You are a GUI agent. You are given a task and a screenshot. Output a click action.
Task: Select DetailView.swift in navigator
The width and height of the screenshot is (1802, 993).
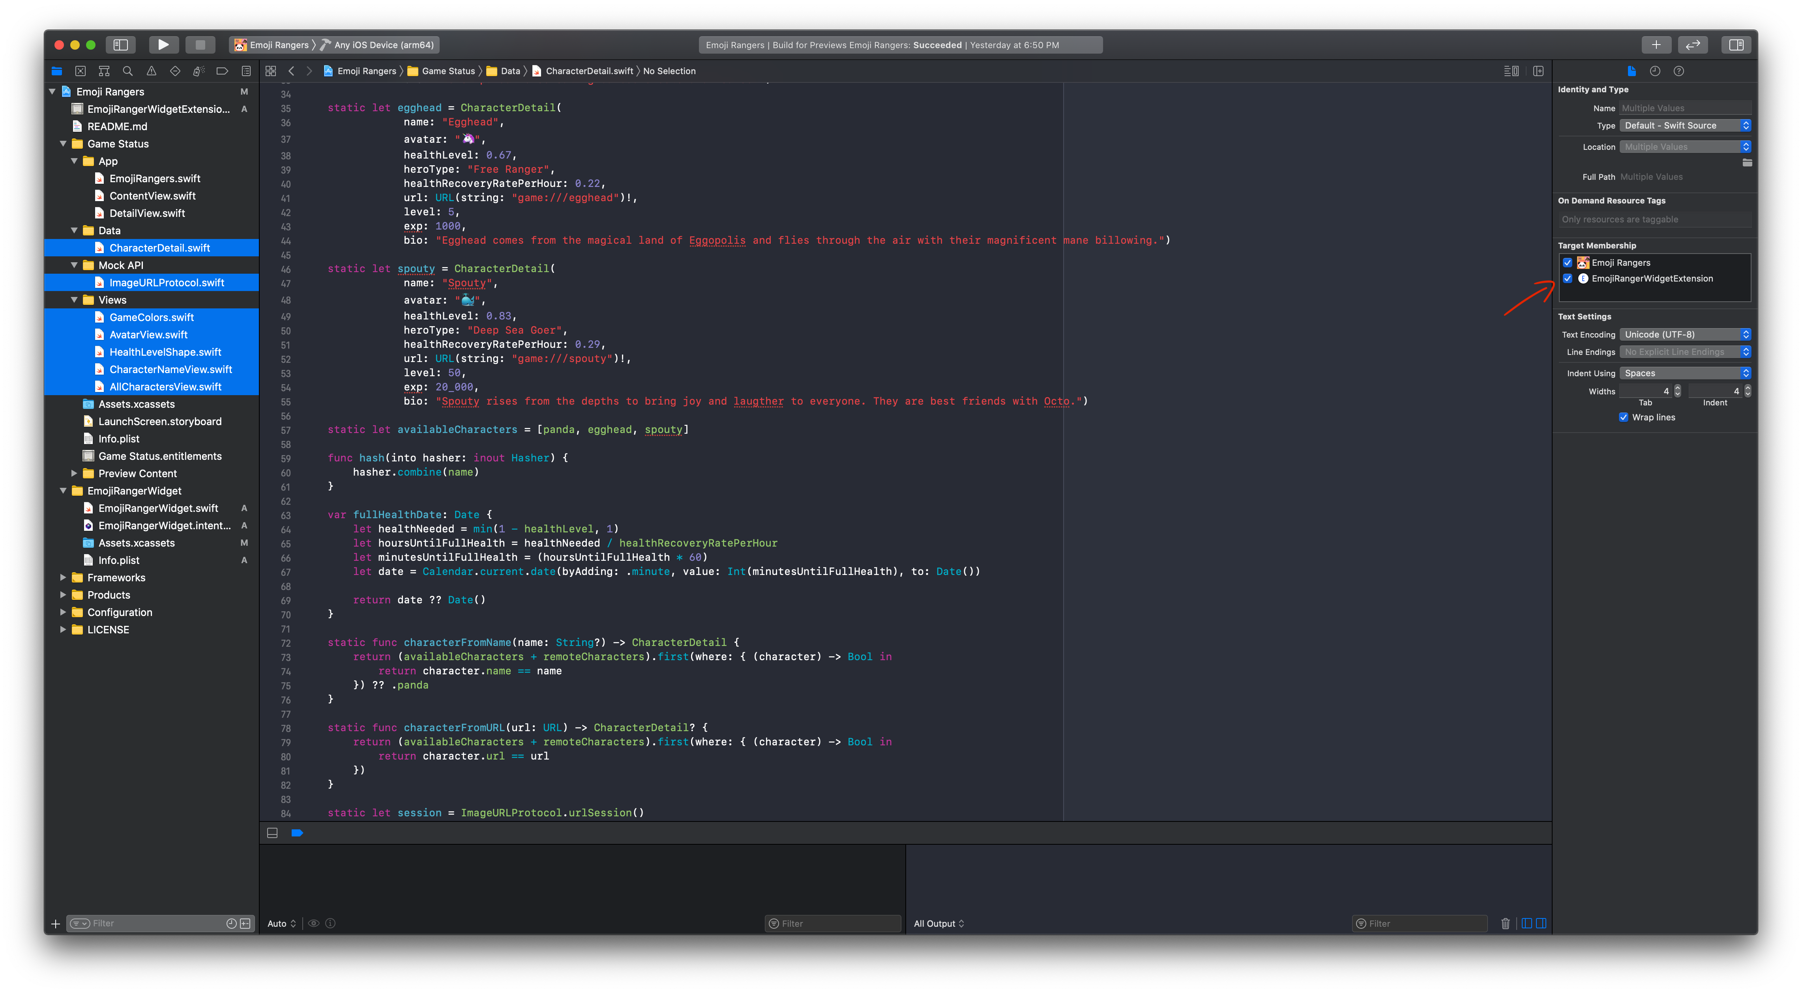click(147, 213)
